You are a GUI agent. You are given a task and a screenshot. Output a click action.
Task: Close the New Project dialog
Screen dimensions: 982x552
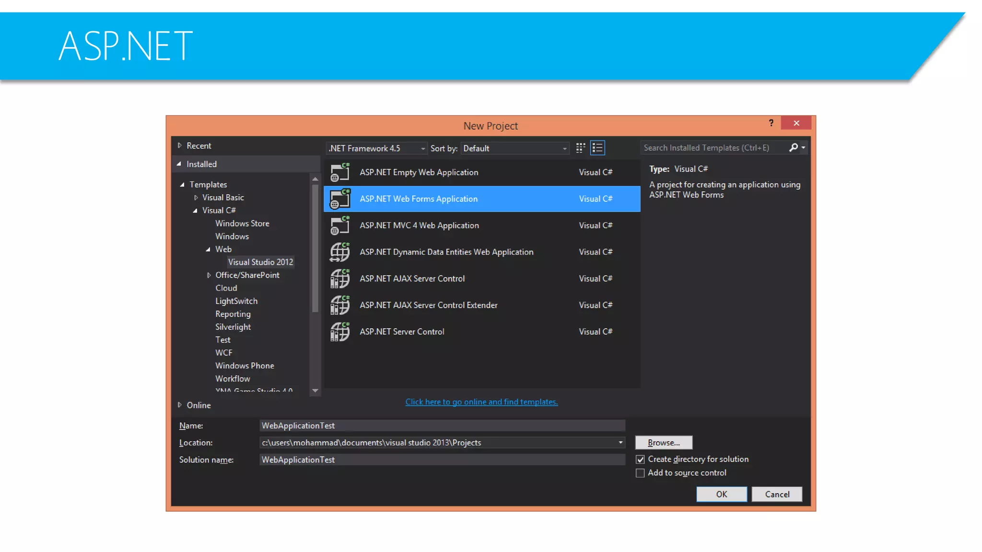point(796,123)
